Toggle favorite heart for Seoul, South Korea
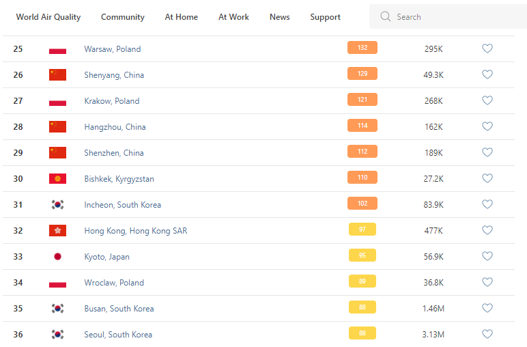Screen dimensions: 527x347 [487, 334]
